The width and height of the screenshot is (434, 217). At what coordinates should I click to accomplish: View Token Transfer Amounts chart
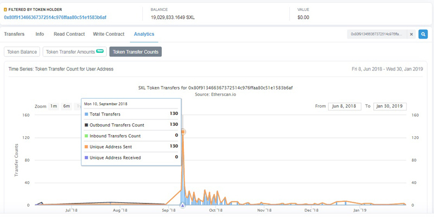pos(71,52)
